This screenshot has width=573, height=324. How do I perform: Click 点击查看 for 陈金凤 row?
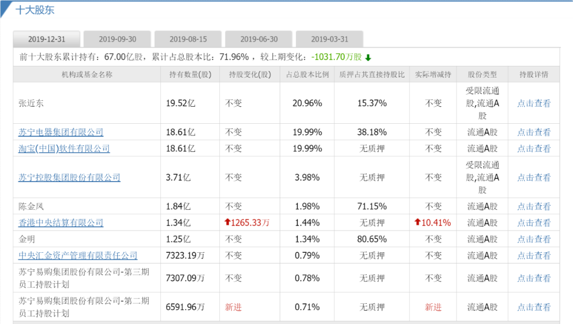point(534,206)
